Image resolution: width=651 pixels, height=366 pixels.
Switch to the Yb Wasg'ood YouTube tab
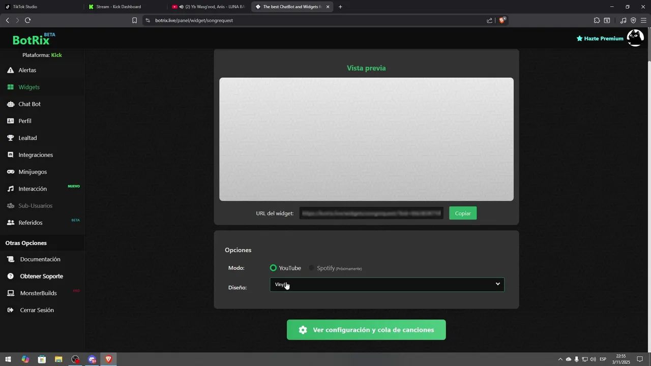(209, 7)
